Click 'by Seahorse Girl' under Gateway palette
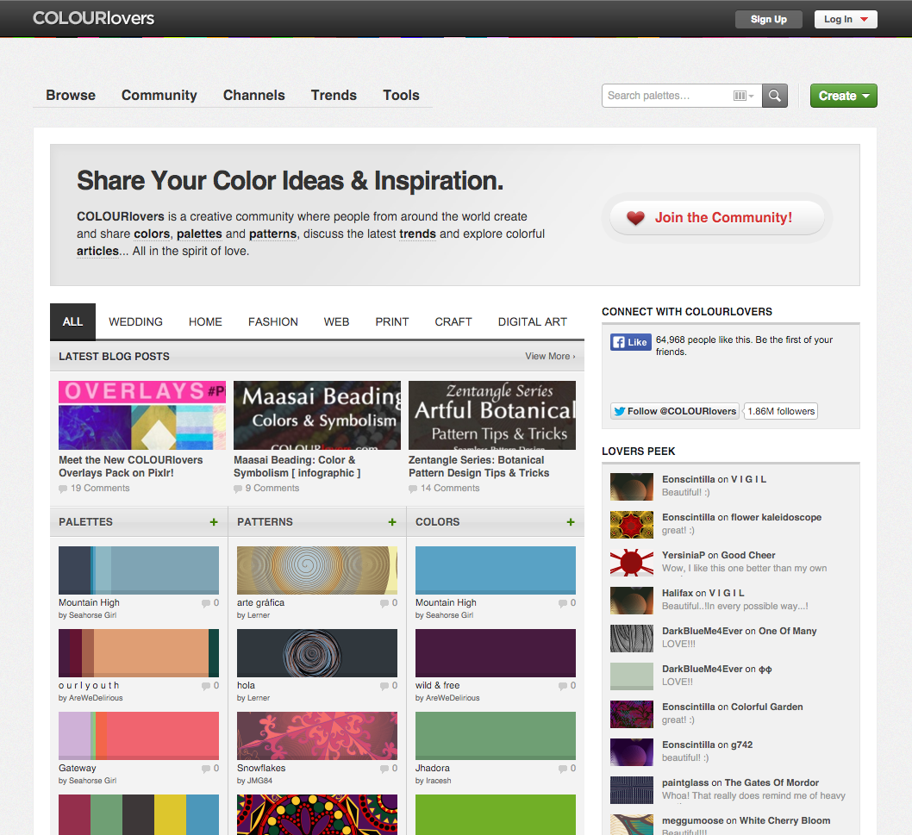Viewport: 912px width, 835px height. pos(87,781)
